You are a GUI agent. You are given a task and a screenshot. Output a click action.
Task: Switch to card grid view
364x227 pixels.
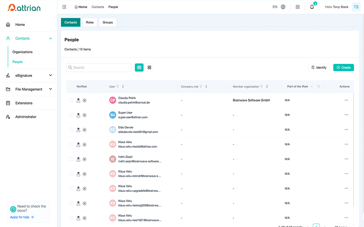[x=150, y=67]
